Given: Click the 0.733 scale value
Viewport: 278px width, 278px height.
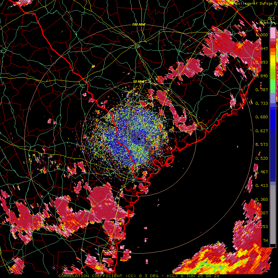Looking at the screenshot, I should [x=262, y=103].
